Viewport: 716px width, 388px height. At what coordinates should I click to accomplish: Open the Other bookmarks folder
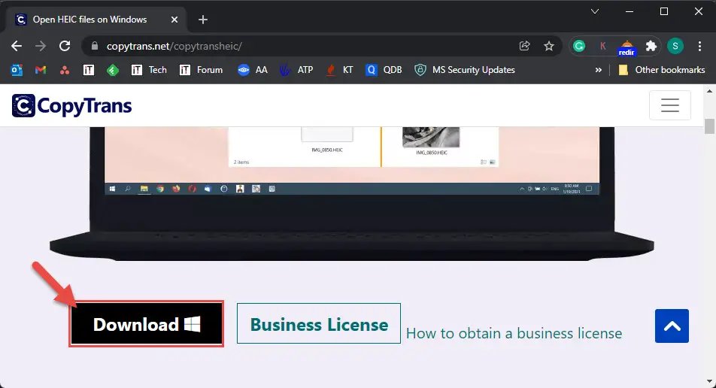[661, 70]
